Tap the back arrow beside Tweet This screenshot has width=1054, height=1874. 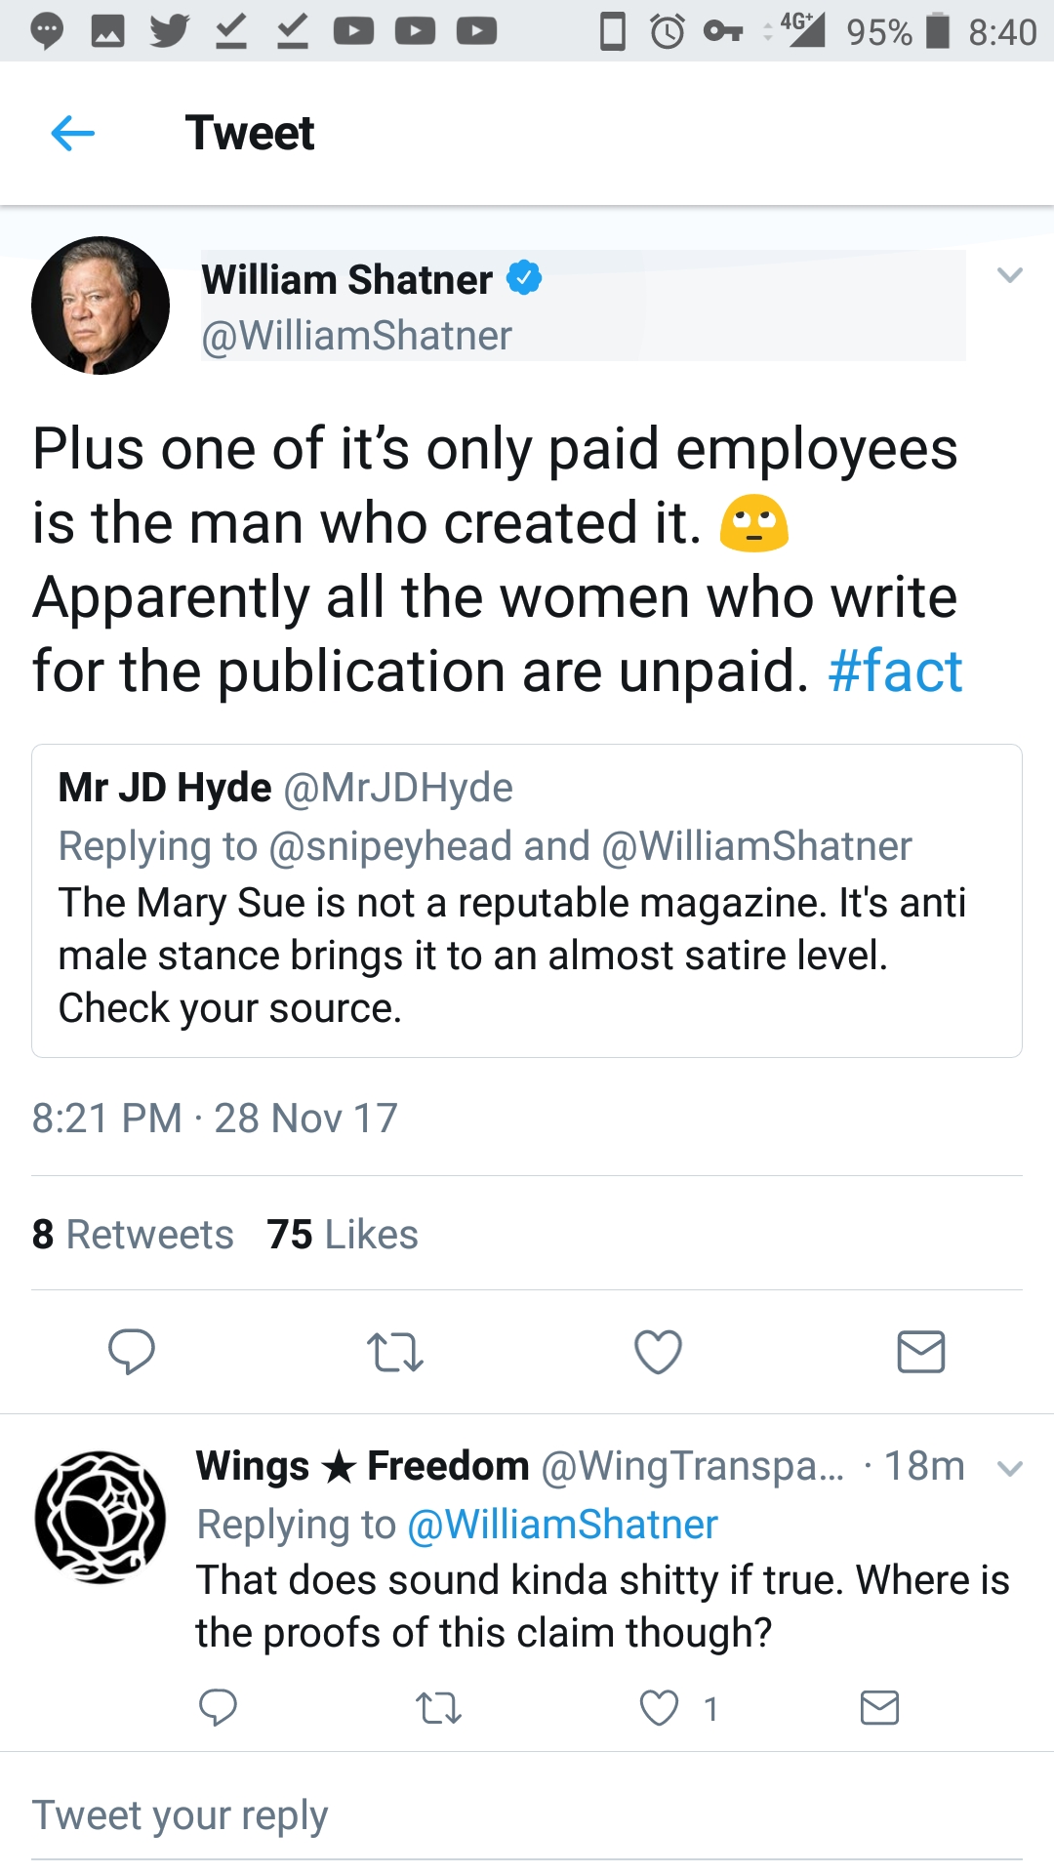coord(72,133)
